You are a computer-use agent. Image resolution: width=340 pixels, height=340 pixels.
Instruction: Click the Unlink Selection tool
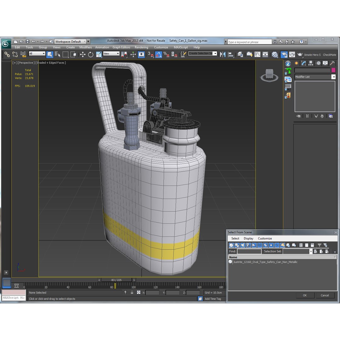pyautogui.click(x=15, y=54)
